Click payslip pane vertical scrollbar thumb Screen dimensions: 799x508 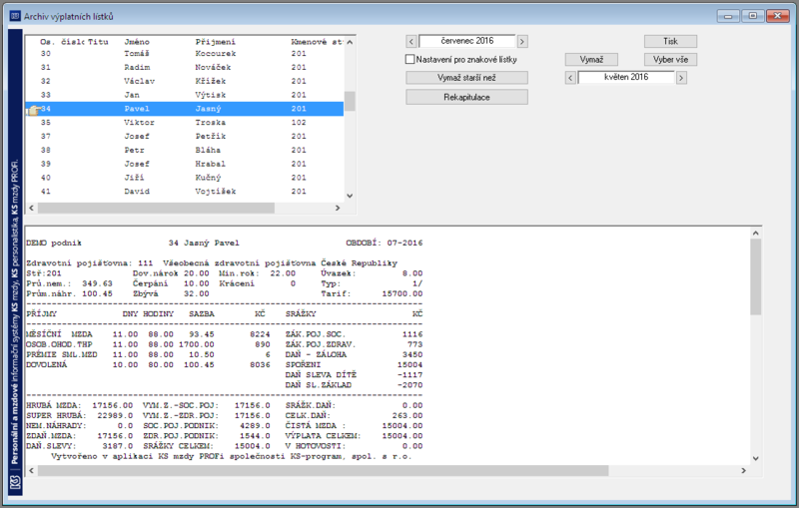click(756, 276)
